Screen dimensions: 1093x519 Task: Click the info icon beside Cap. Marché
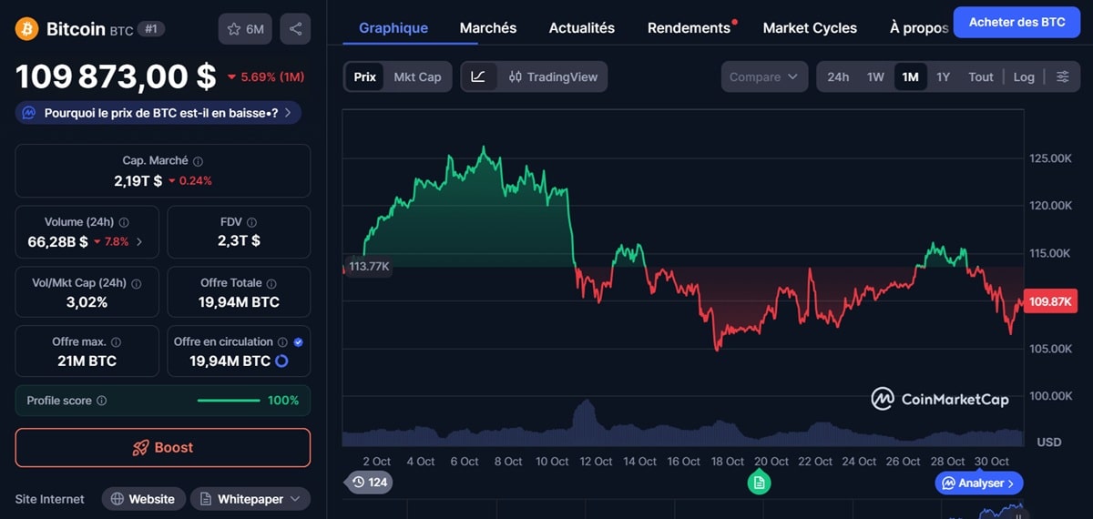coord(198,161)
